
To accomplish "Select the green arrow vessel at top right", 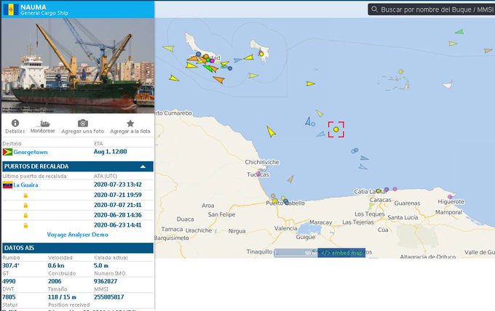I will pyautogui.click(x=459, y=31).
